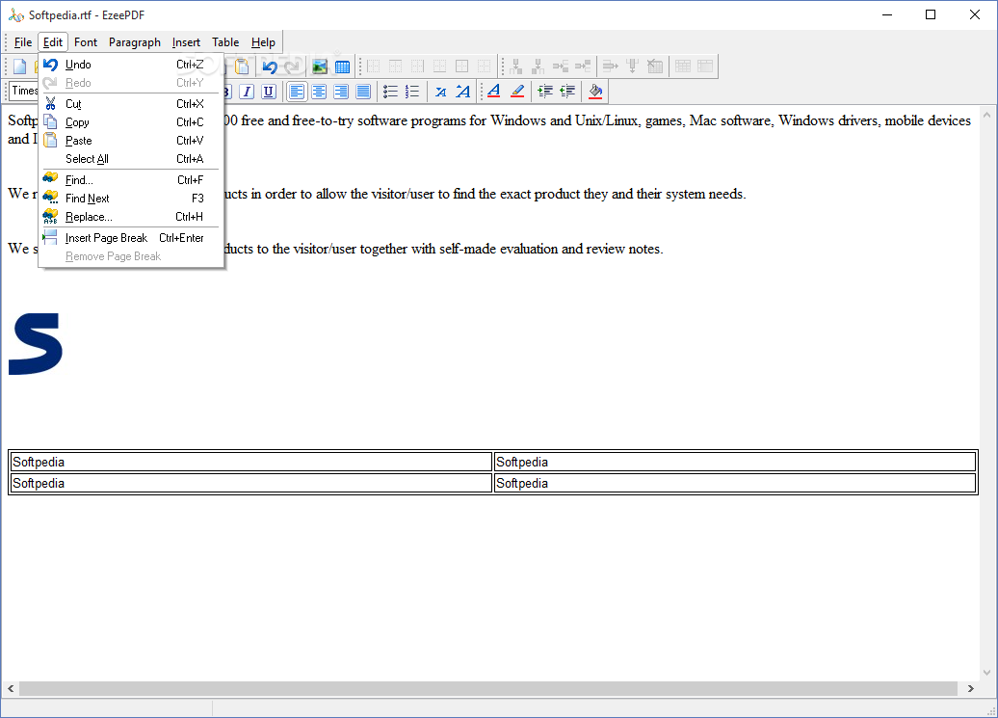Click the Redo arrow toolbar icon

tap(292, 66)
